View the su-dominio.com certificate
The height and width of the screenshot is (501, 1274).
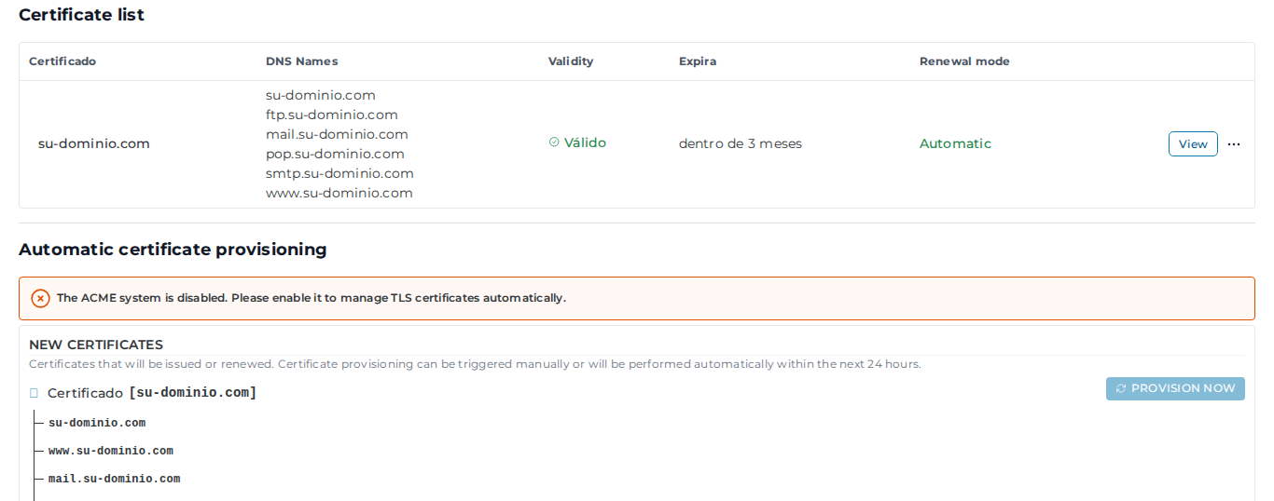click(x=1193, y=144)
